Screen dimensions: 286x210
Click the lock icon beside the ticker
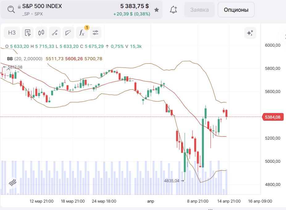pyautogui.click(x=19, y=7)
